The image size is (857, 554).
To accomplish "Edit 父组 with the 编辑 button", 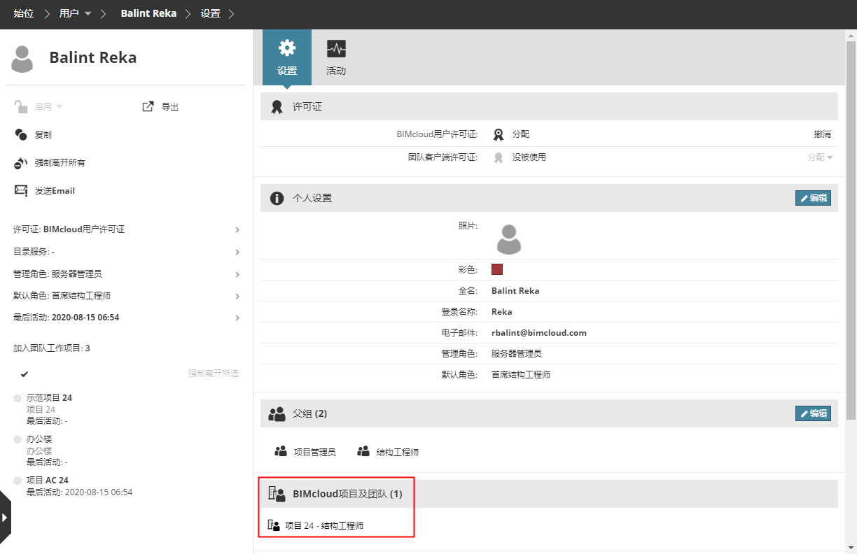I will point(813,413).
